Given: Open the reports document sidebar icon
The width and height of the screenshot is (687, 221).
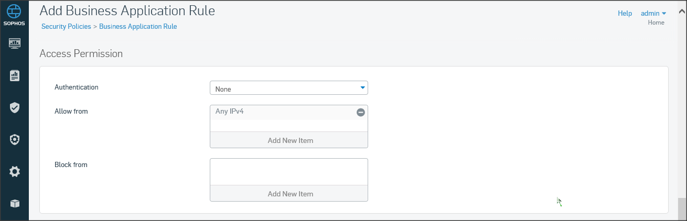Looking at the screenshot, I should click(x=15, y=76).
